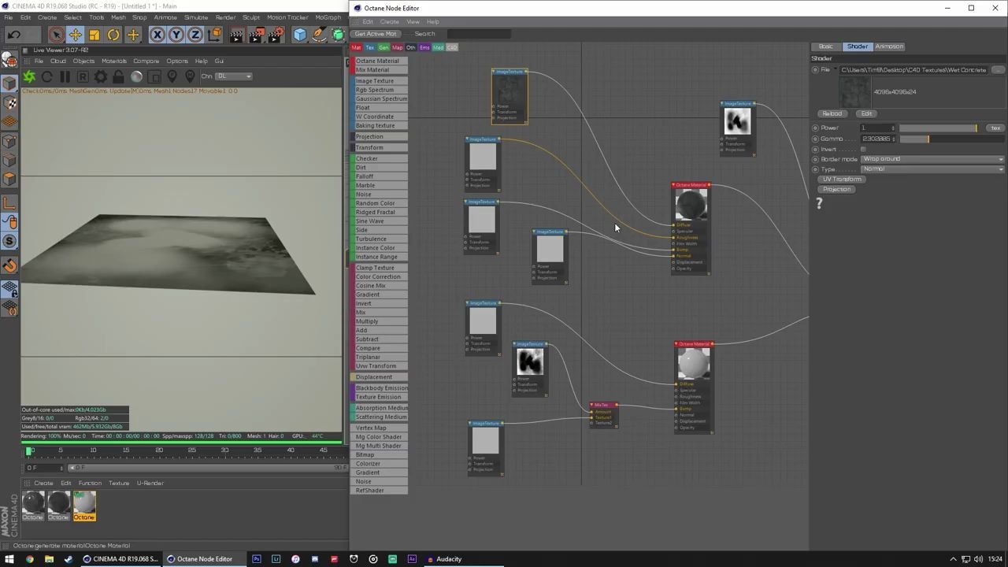Enable the Invert checkbox in the Shader panel

863,148
